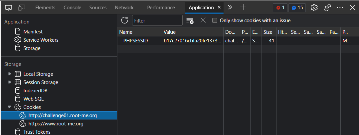Open the feedback person icon
The image size is (359, 135).
click(x=328, y=8)
